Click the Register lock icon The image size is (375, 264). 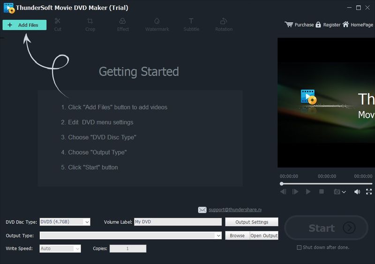[318, 24]
